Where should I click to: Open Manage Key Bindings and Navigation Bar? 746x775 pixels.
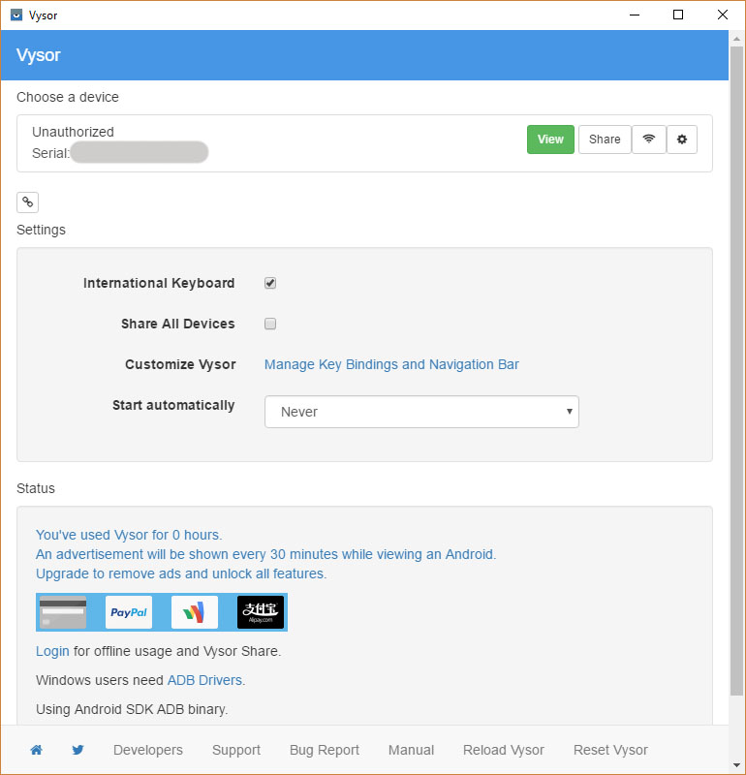tap(391, 365)
